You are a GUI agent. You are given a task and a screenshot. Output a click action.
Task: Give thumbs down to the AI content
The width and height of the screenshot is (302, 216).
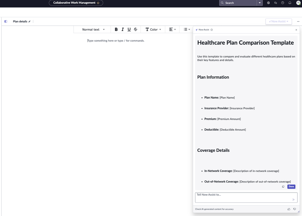(x=294, y=209)
